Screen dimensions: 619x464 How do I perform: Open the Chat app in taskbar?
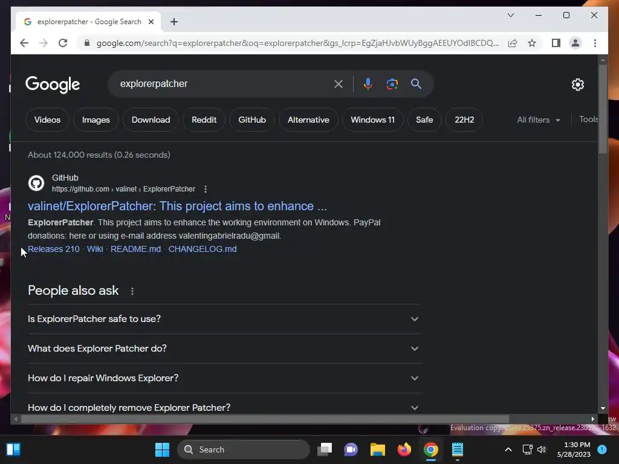(x=351, y=449)
